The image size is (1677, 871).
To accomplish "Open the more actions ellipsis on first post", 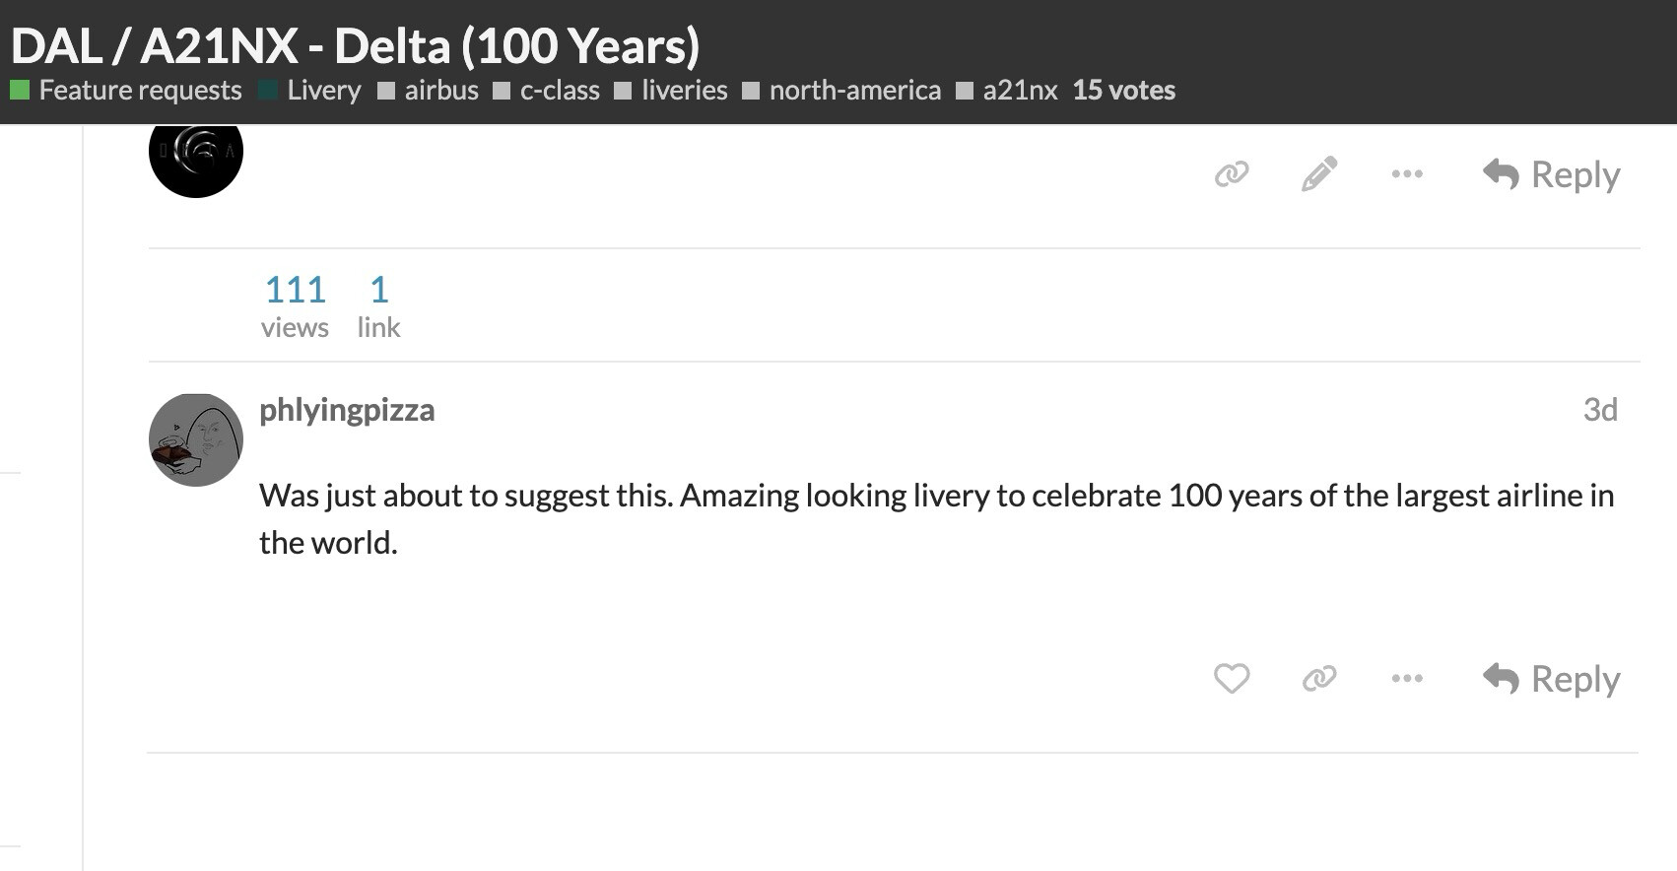I will click(x=1407, y=174).
